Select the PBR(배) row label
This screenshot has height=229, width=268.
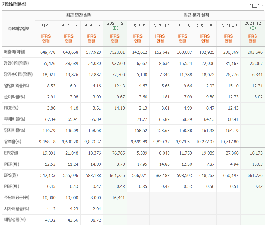click(x=12, y=186)
